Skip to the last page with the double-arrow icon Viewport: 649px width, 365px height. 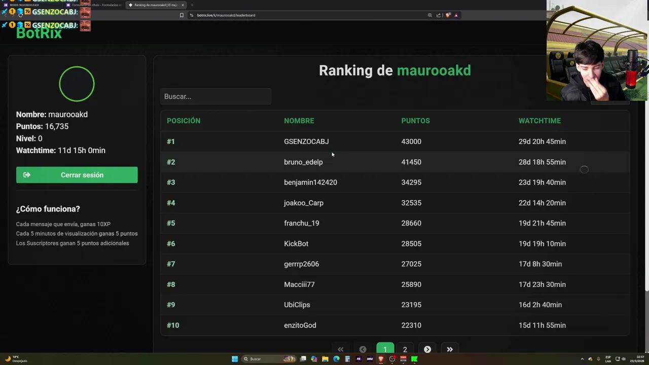pos(450,349)
